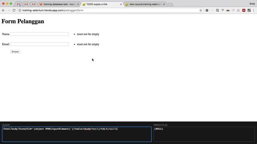This screenshot has width=257, height=144.
Task: Click the forward navigation arrow
Action: click(8, 10)
